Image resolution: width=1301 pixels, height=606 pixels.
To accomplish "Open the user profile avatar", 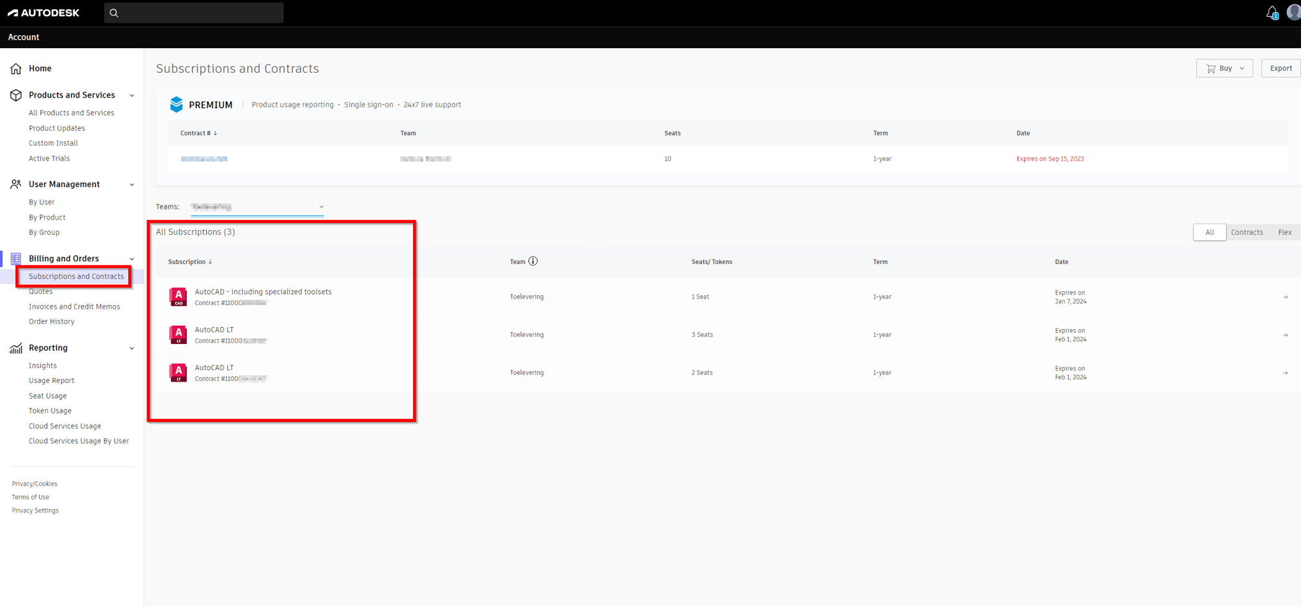I will coord(1294,12).
